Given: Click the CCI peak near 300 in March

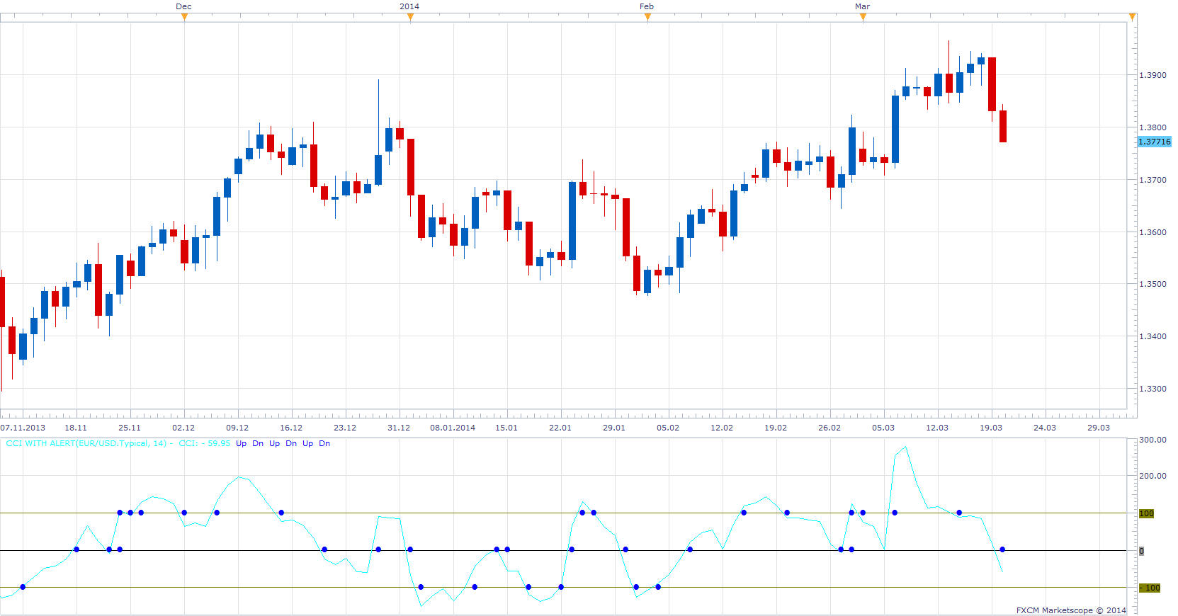Looking at the screenshot, I should tap(905, 447).
